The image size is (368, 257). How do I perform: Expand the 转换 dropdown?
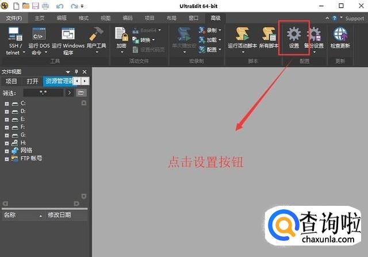click(x=154, y=40)
